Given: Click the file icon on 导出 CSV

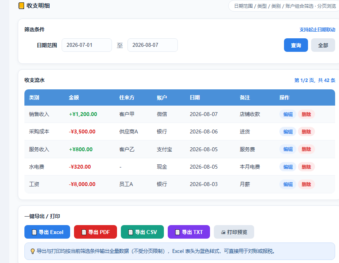Looking at the screenshot, I should [x=131, y=232].
